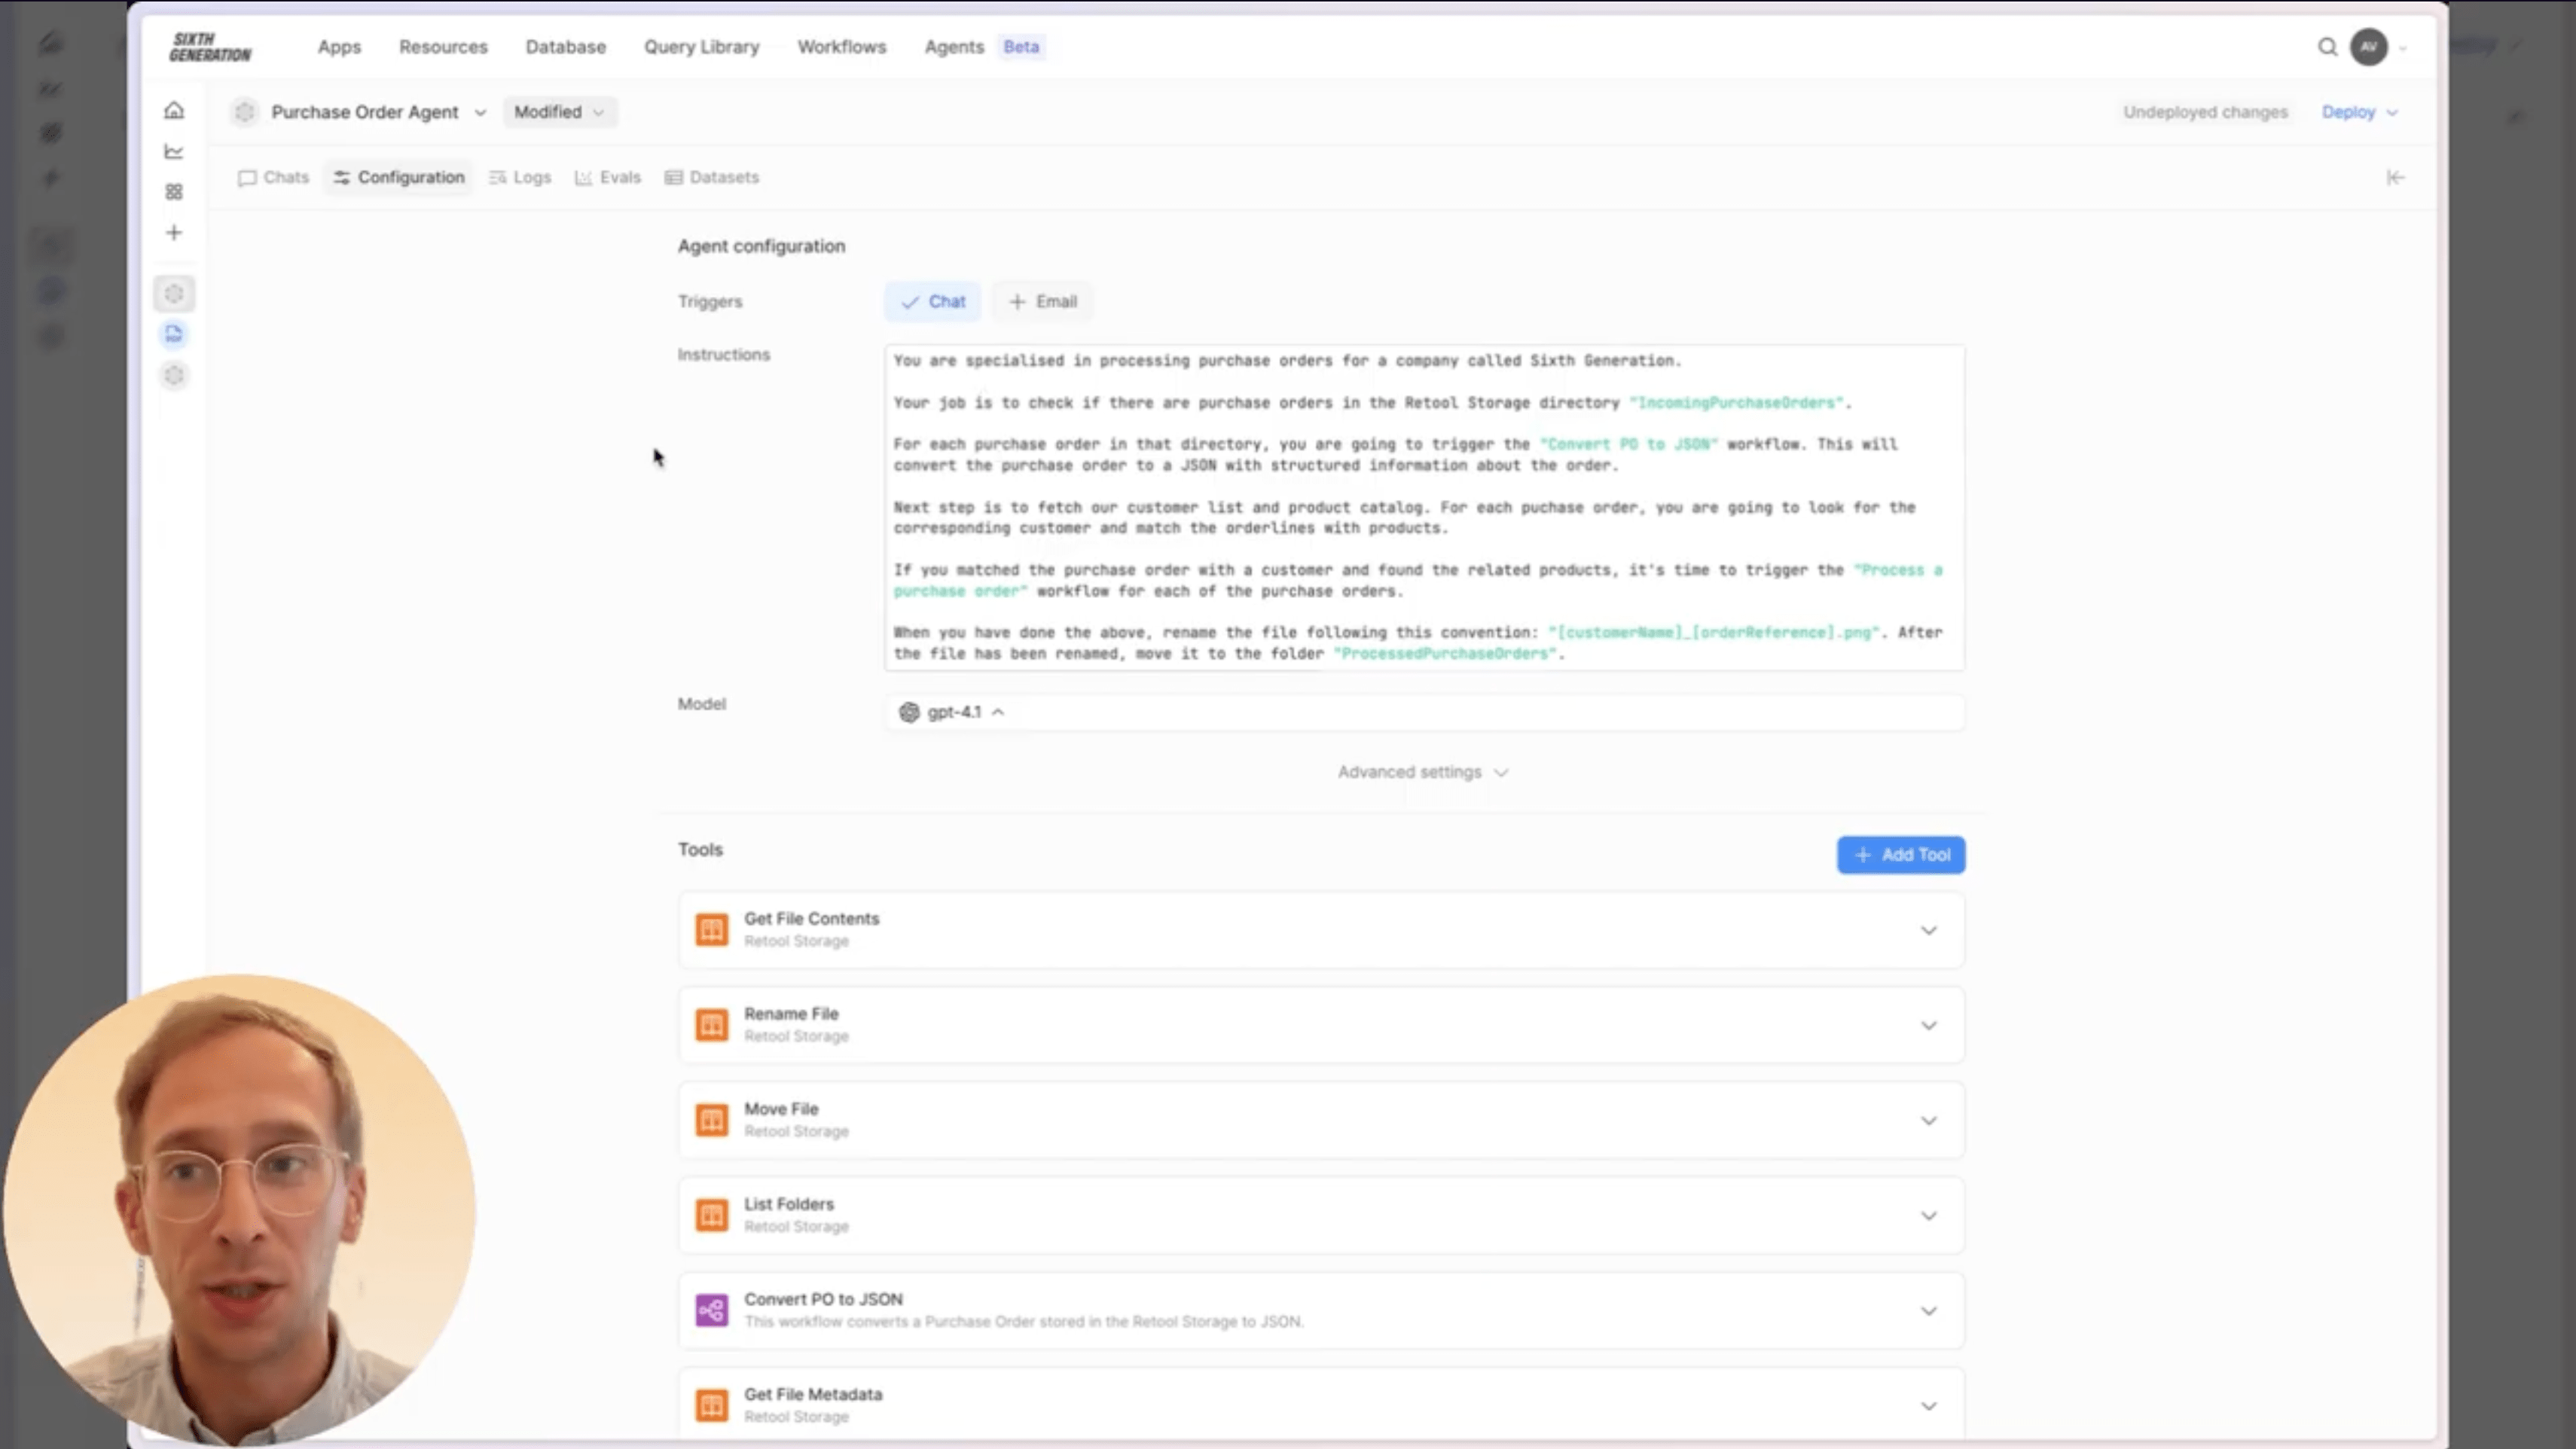Click the Convert PO to JSON workflow icon
Image resolution: width=2576 pixels, height=1449 pixels.
(x=711, y=1310)
